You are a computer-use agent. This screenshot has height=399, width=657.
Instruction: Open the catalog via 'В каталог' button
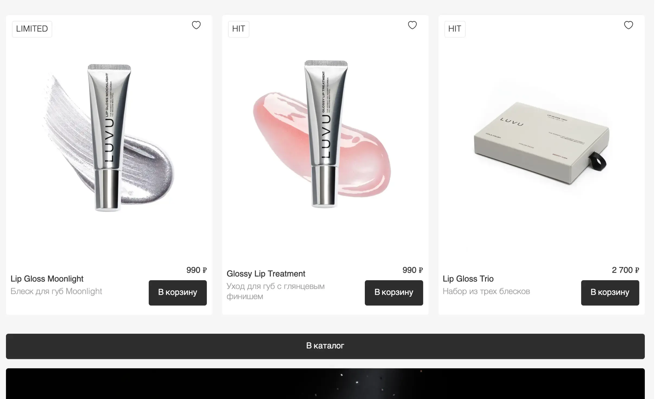coord(325,346)
